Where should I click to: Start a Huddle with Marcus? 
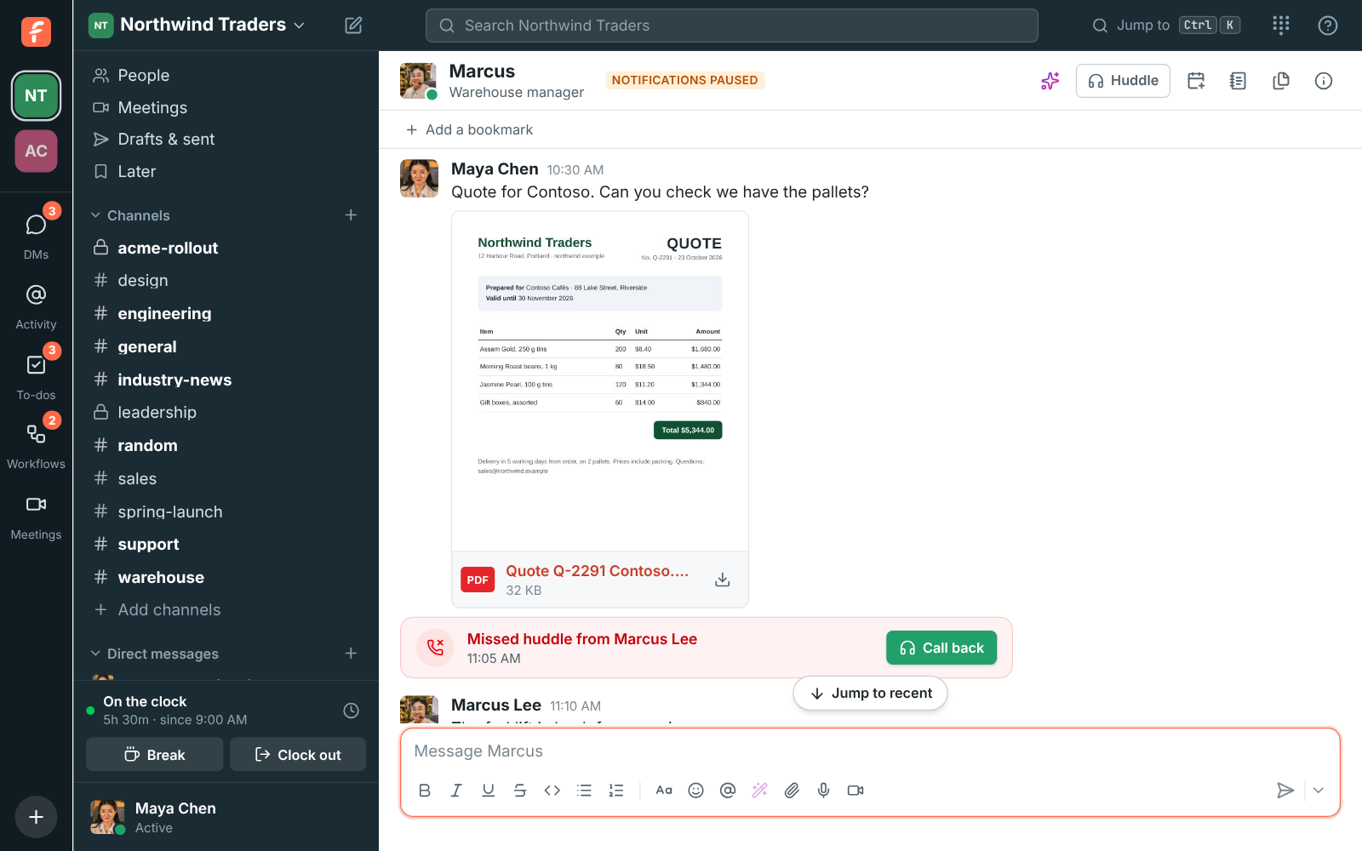[1123, 81]
